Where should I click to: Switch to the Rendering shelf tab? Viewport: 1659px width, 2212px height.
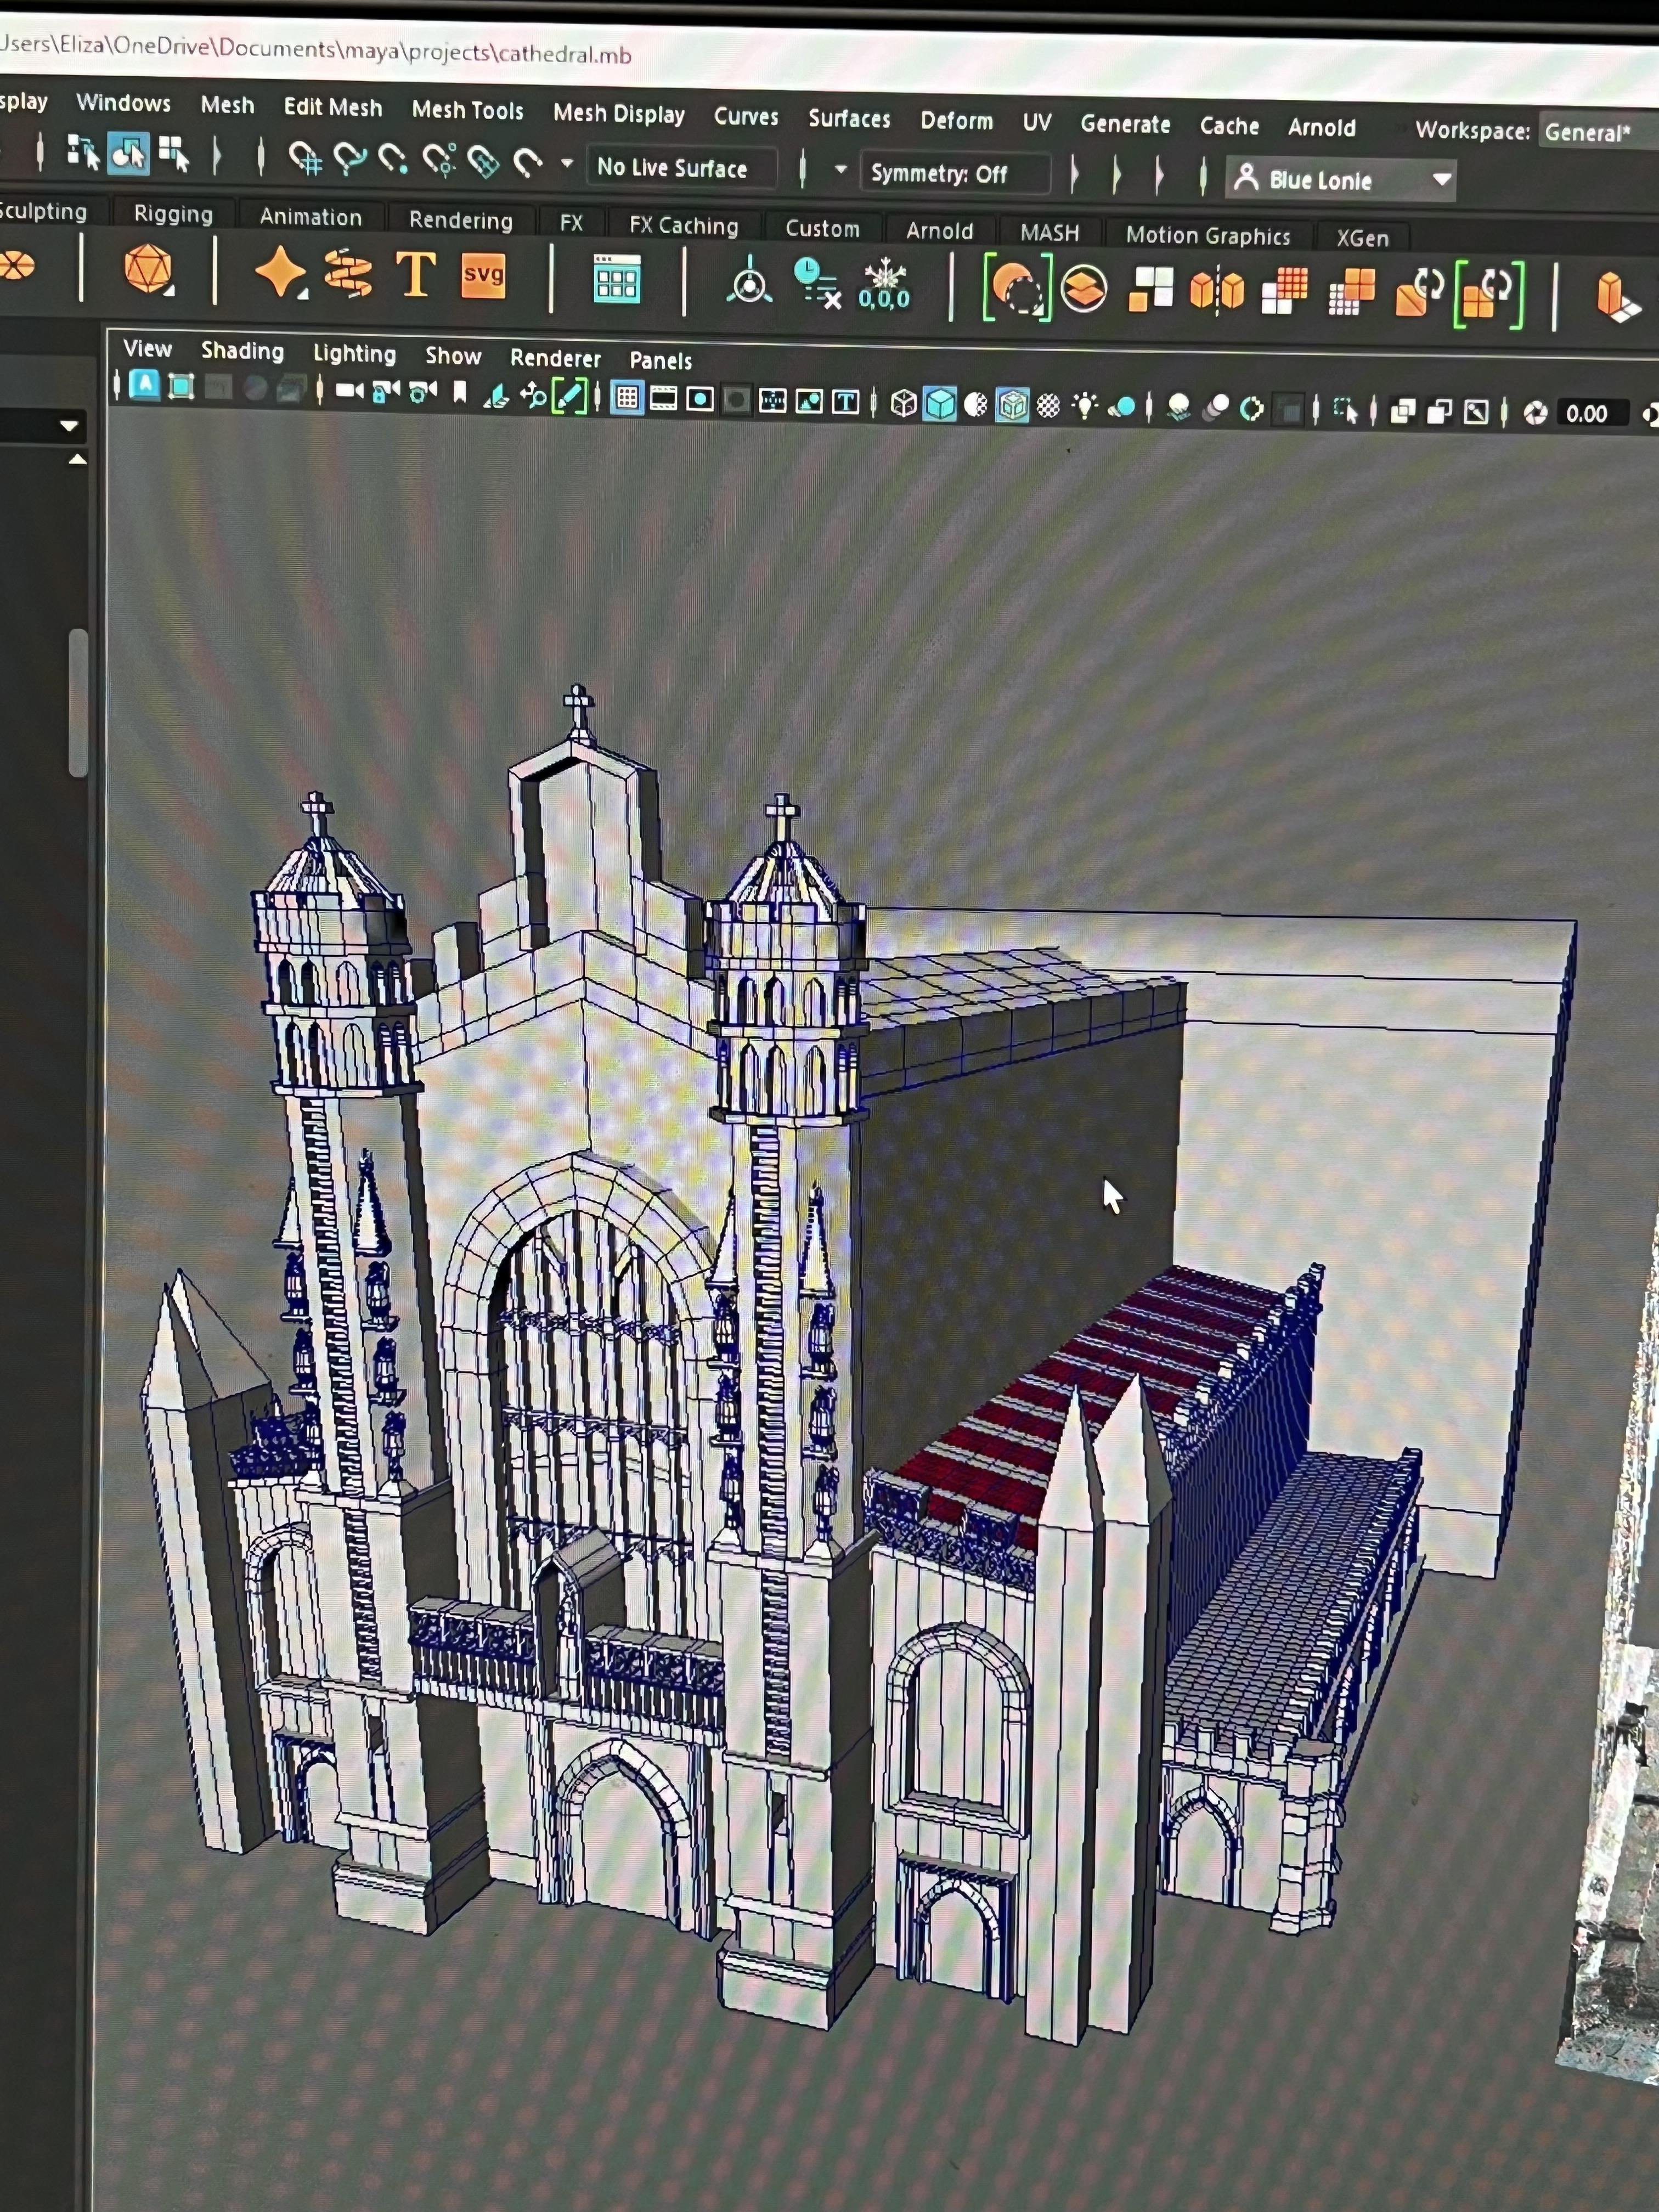point(461,221)
